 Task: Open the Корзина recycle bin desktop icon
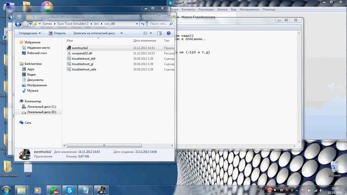(335, 168)
